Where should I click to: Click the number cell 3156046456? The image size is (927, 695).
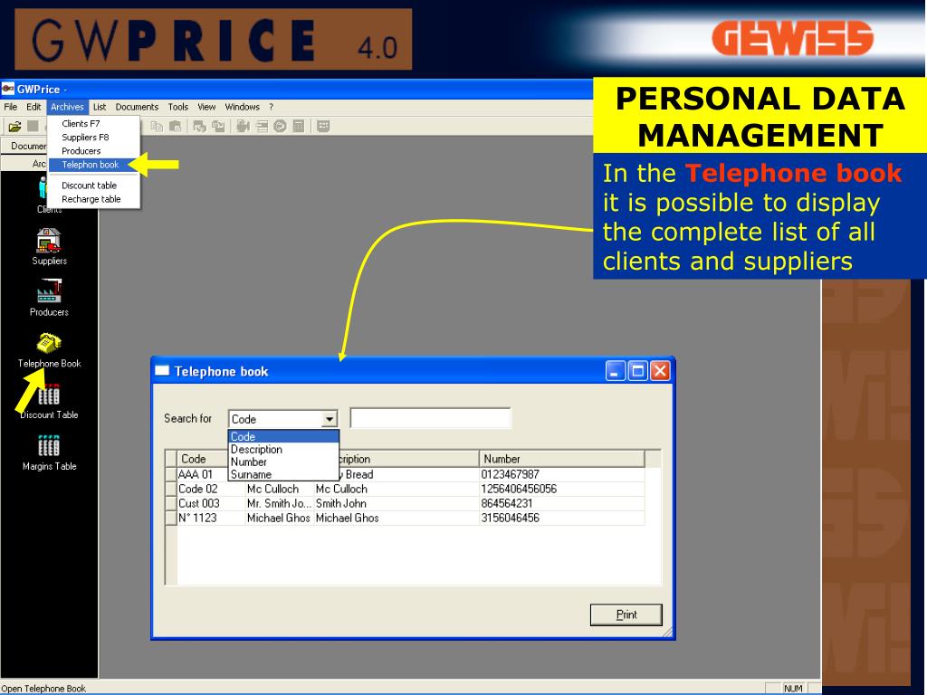tap(561, 518)
